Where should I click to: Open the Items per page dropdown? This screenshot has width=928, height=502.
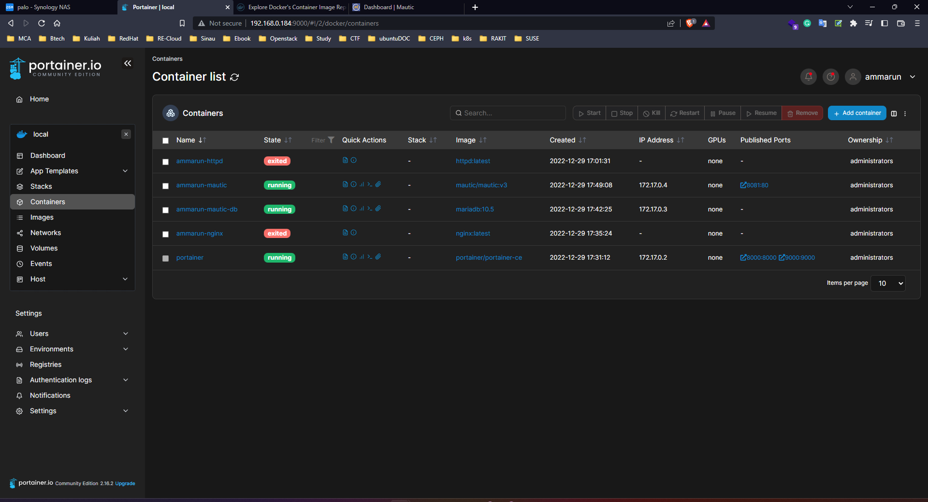888,283
